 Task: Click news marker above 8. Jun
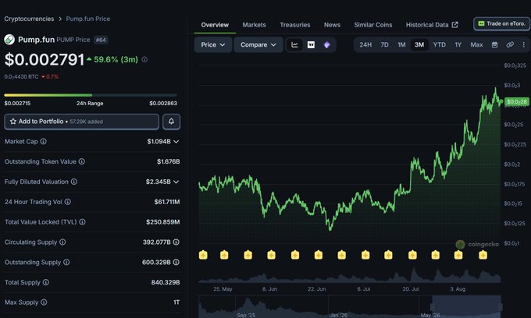pos(271,255)
